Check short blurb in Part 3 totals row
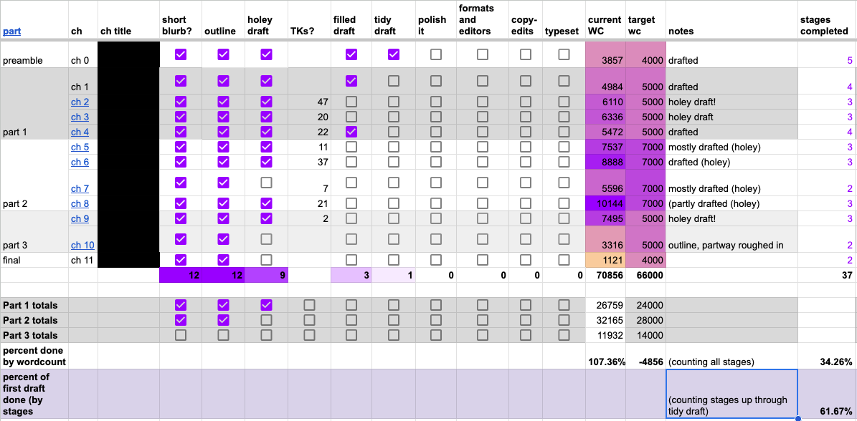Image resolution: width=857 pixels, height=421 pixels. 180,335
